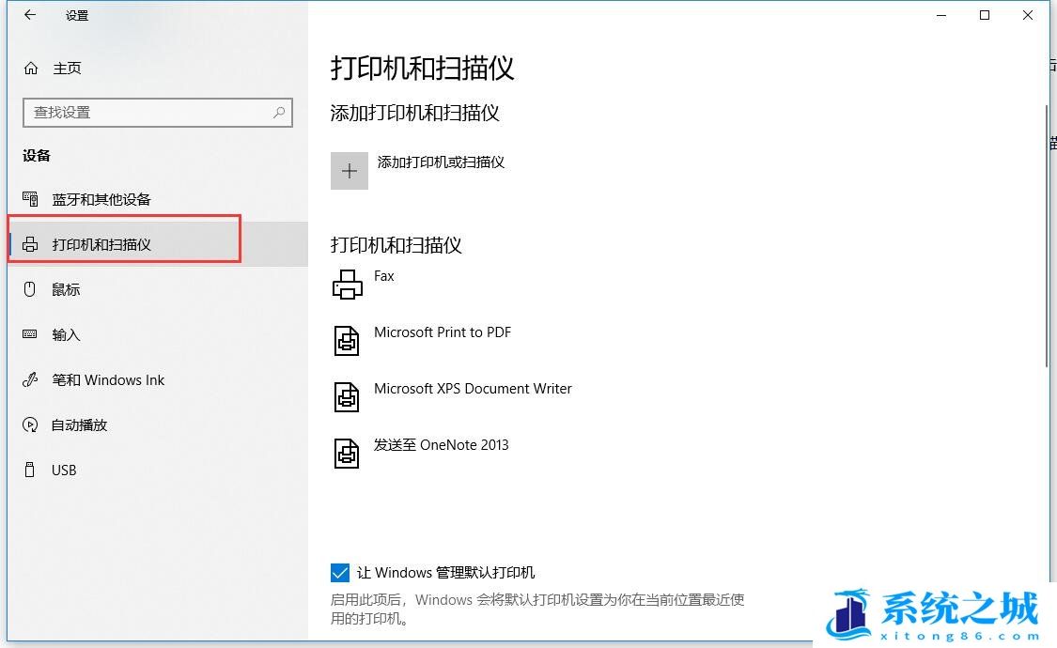Click the 蓝牙和其他设备 device icon
Screen dimensions: 1057x648
pos(30,199)
